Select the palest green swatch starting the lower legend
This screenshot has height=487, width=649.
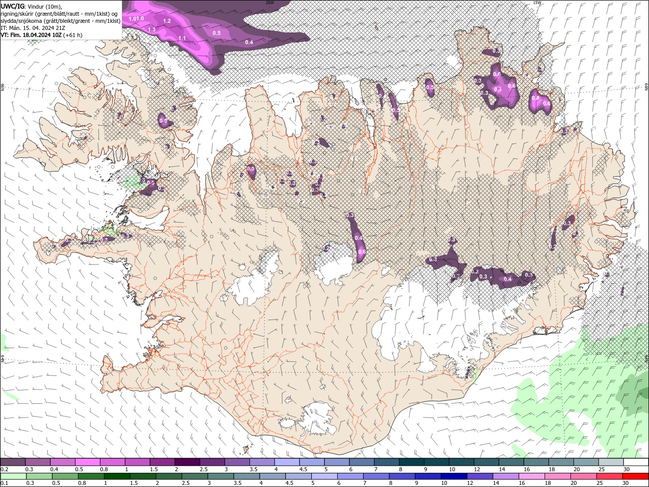[13, 476]
